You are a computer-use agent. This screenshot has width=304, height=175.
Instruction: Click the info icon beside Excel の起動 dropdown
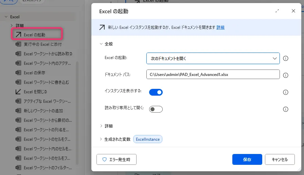[286, 58]
